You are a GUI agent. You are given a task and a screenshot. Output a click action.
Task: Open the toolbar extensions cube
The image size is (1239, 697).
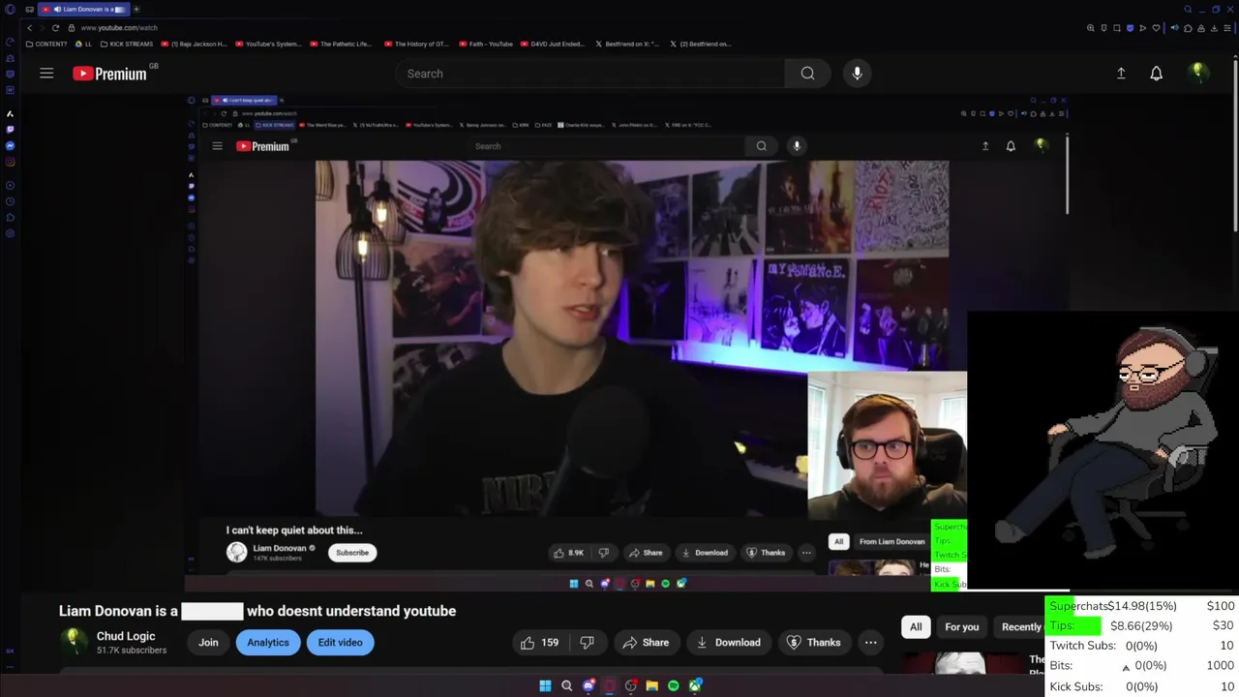click(1188, 28)
